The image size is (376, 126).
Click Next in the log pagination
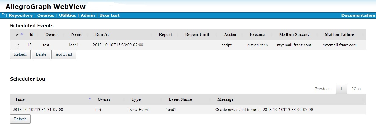(356, 89)
